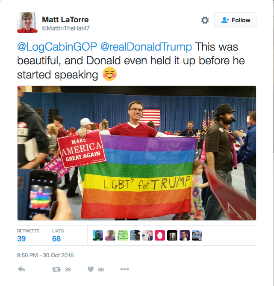The height and width of the screenshot is (286, 274).
Task: Click the reply arrow icon
Action: (21, 269)
